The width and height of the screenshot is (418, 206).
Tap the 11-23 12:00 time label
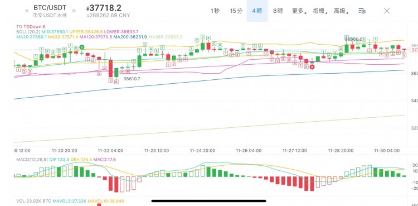point(157,151)
